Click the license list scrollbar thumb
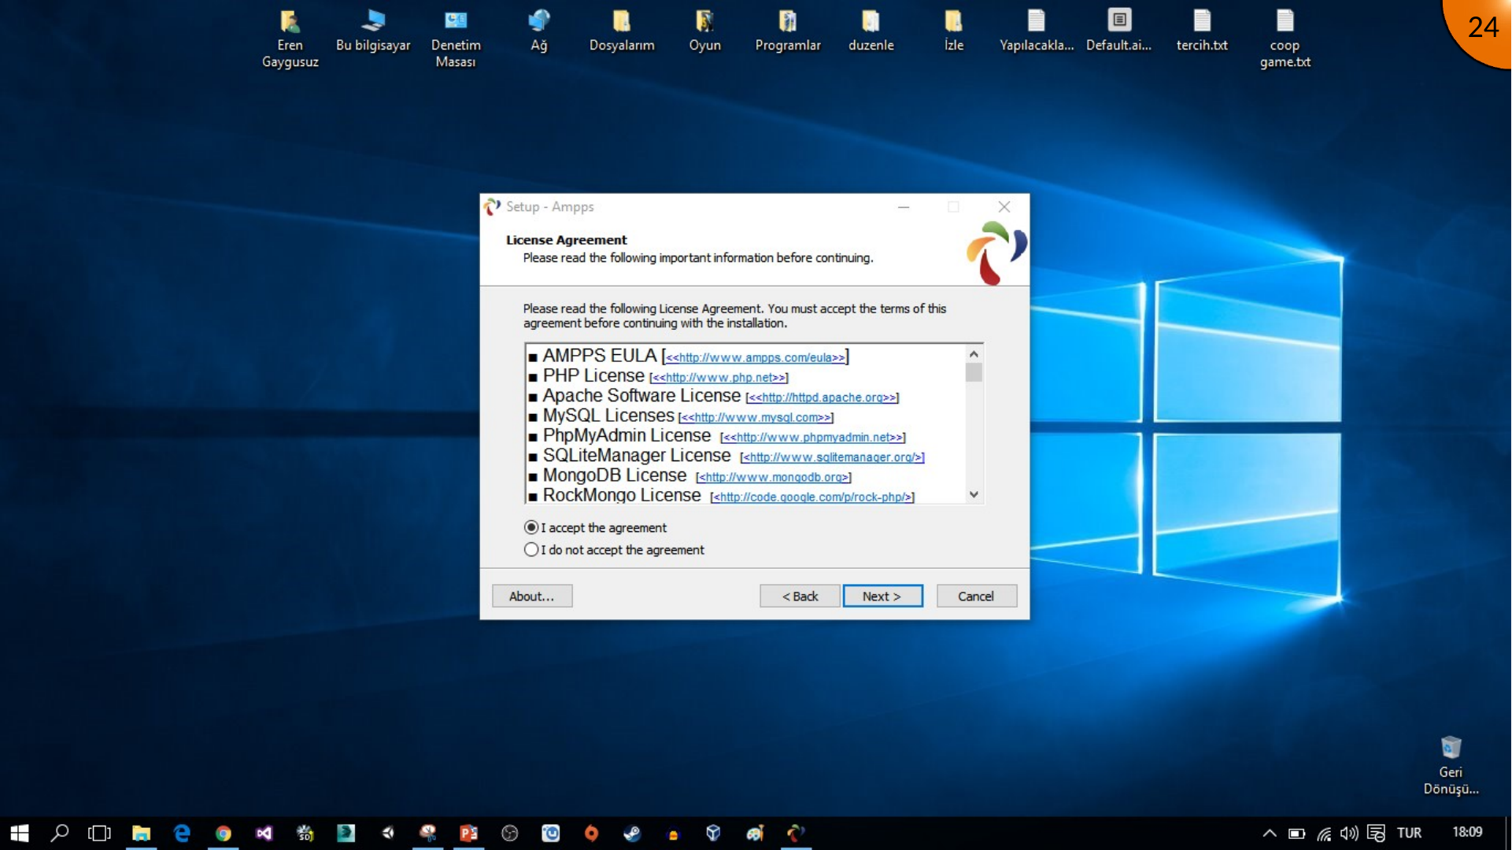Viewport: 1512px width, 850px height. coord(974,372)
